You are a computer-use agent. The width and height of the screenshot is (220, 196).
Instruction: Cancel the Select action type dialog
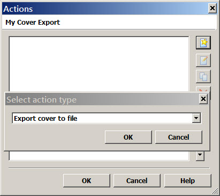click(179, 137)
